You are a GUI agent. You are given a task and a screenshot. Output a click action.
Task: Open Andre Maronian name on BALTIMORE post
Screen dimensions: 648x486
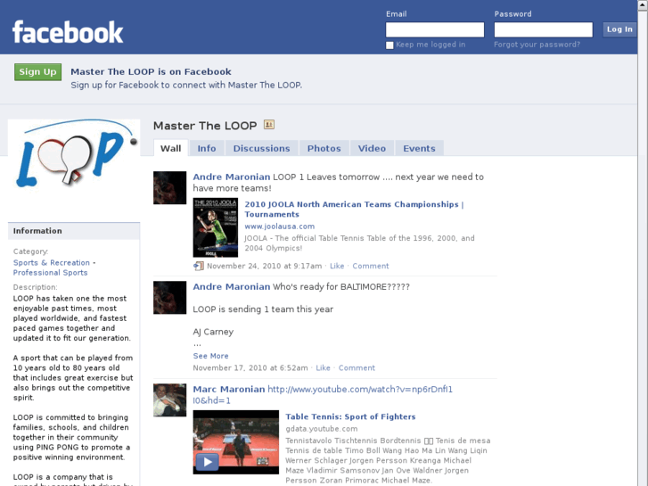[232, 286]
